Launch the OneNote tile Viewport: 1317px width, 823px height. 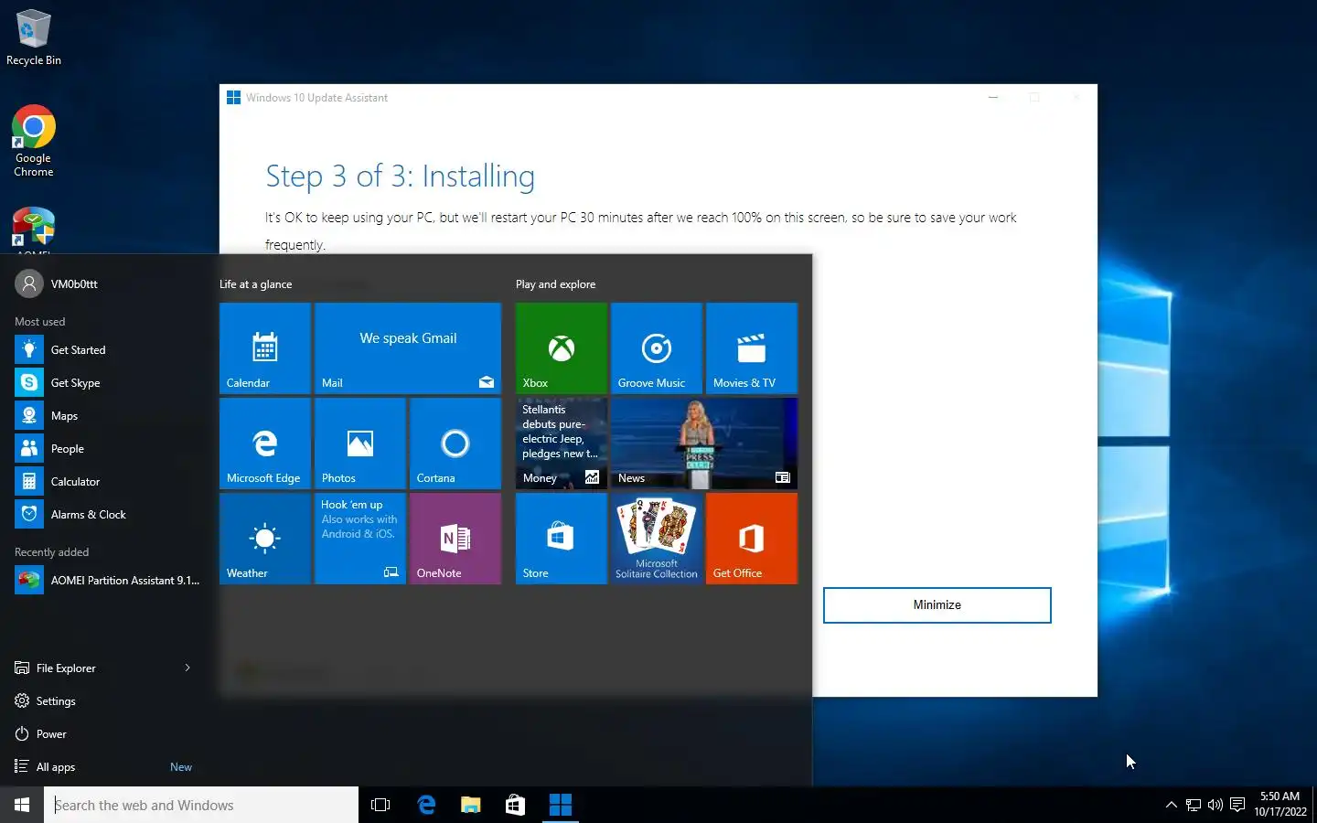(455, 539)
